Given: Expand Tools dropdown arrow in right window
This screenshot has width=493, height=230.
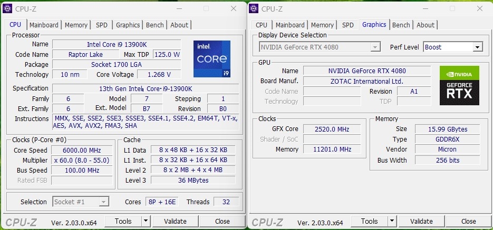Looking at the screenshot, I should (x=392, y=221).
